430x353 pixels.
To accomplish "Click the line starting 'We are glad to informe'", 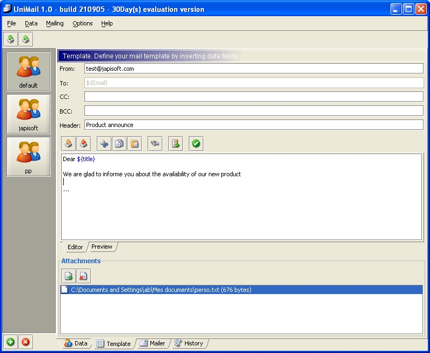I will [152, 174].
